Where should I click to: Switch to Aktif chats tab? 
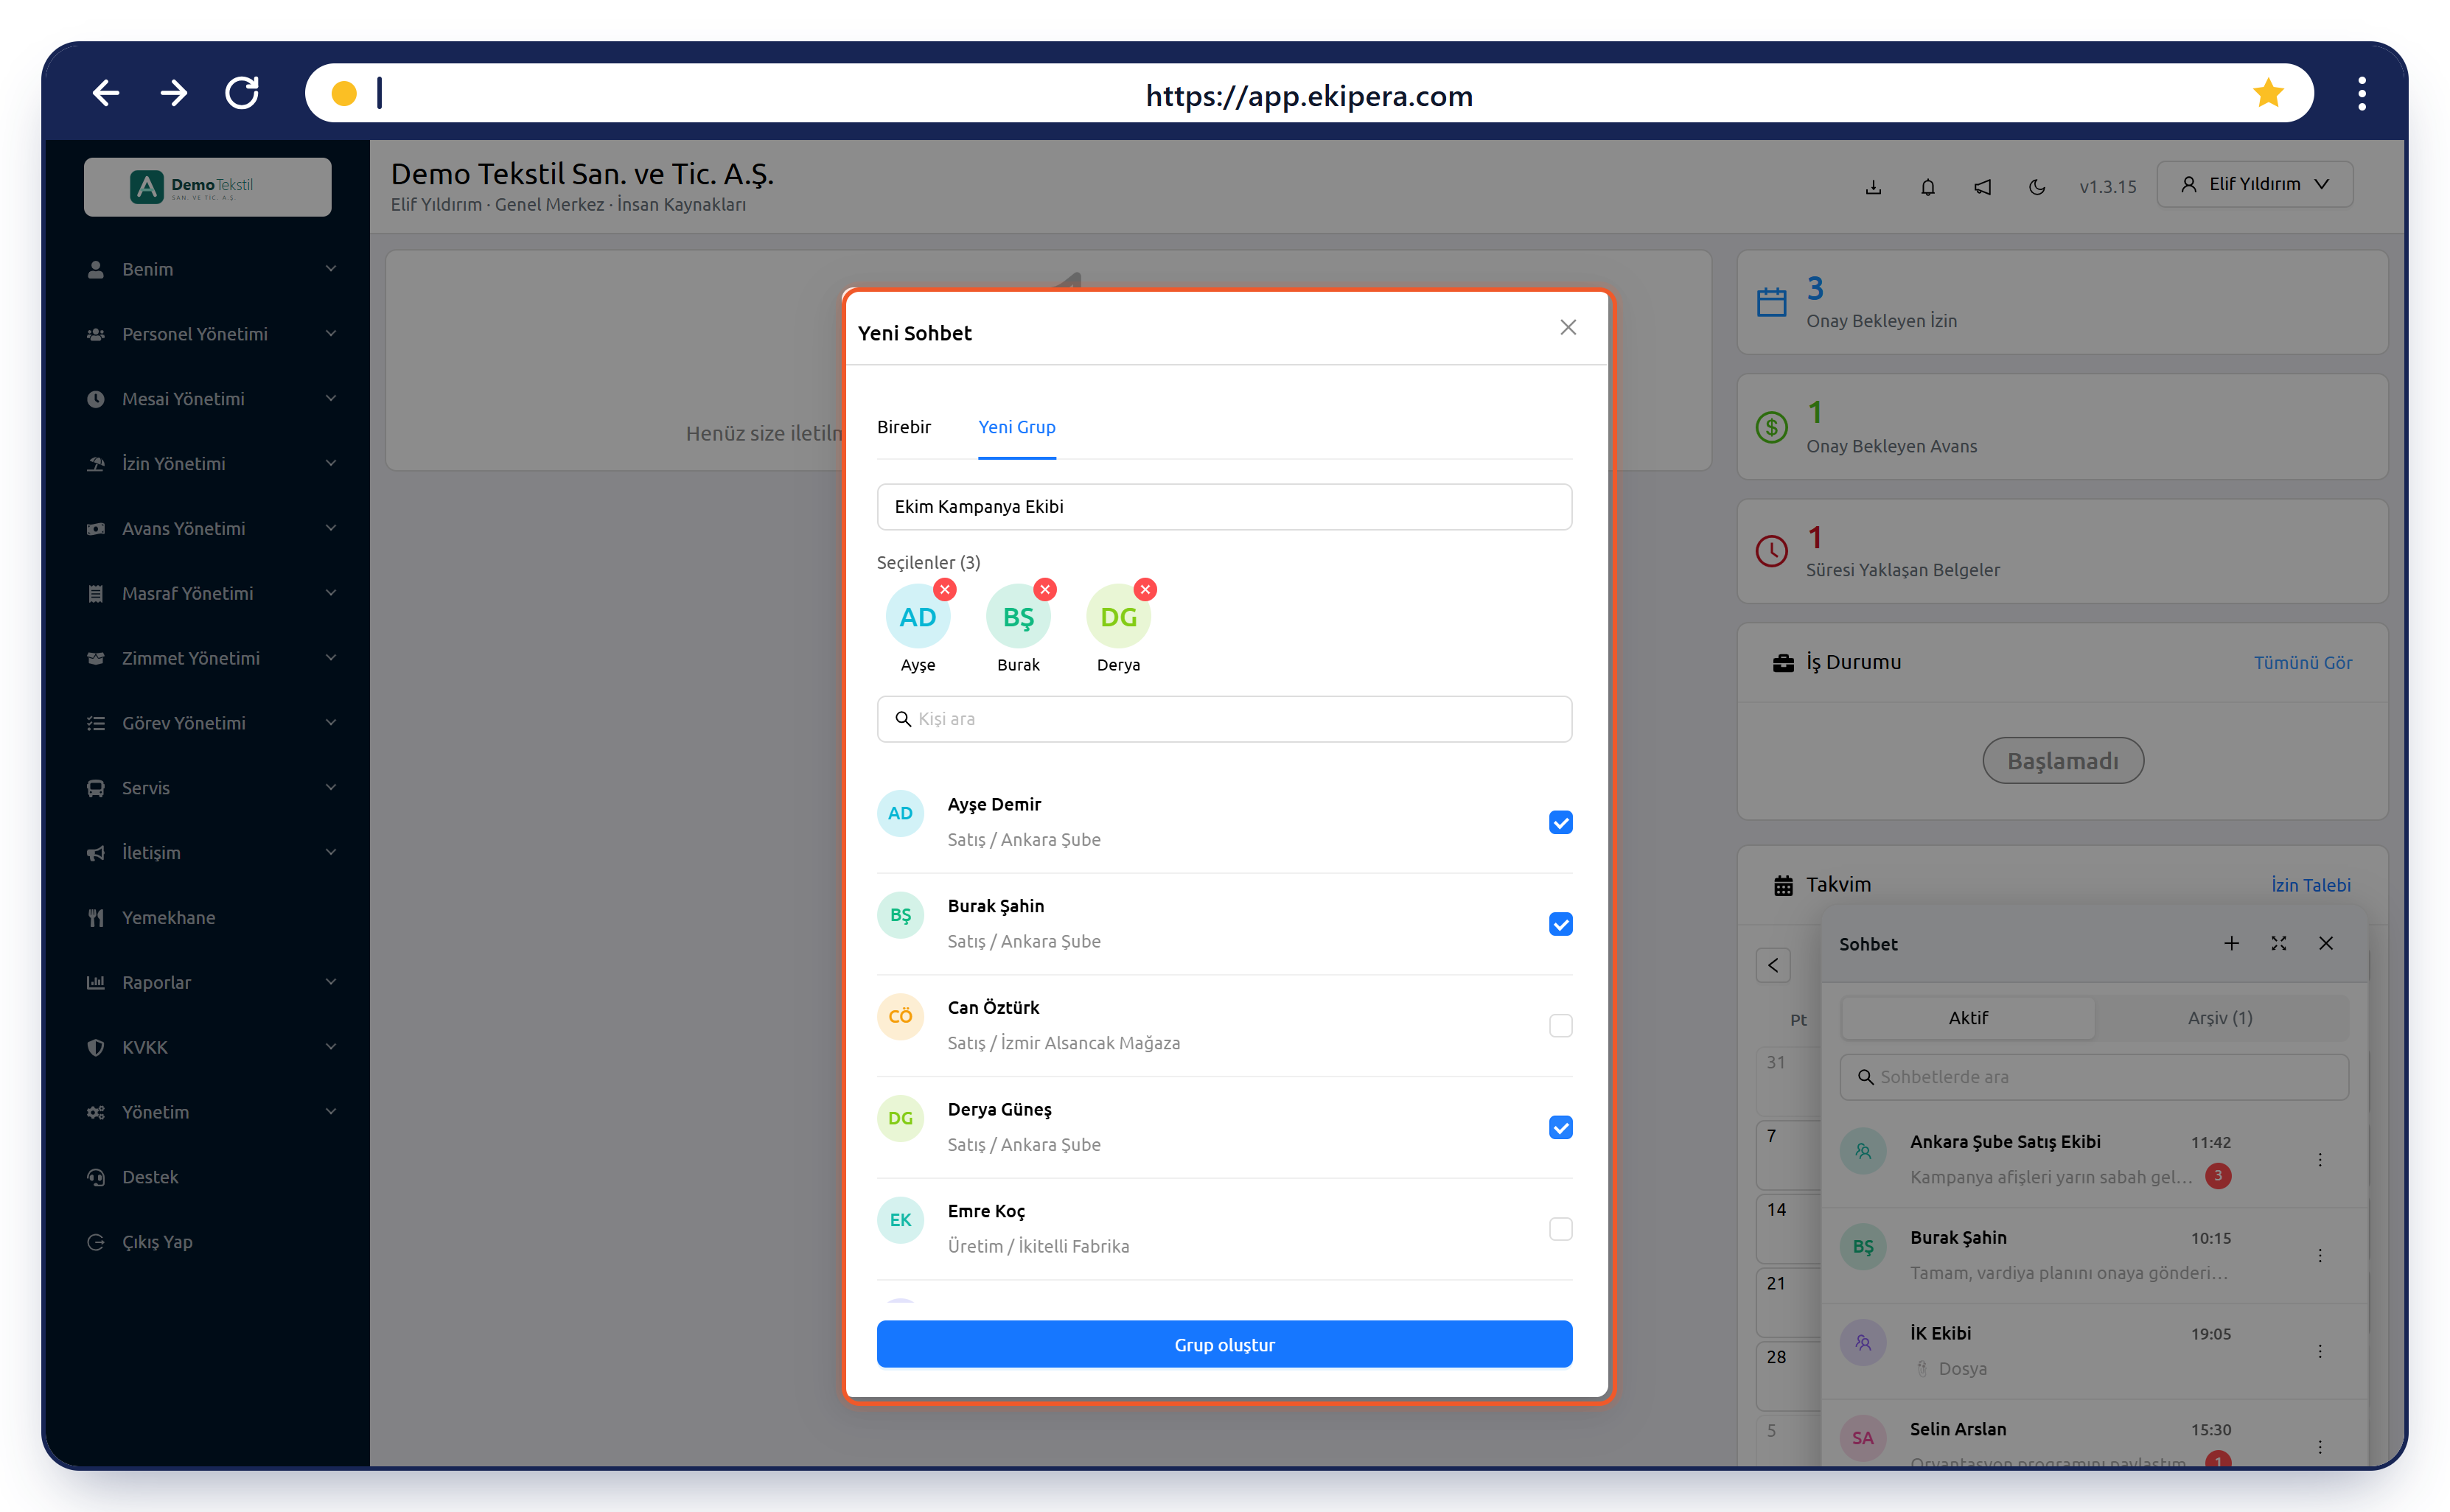1967,1017
